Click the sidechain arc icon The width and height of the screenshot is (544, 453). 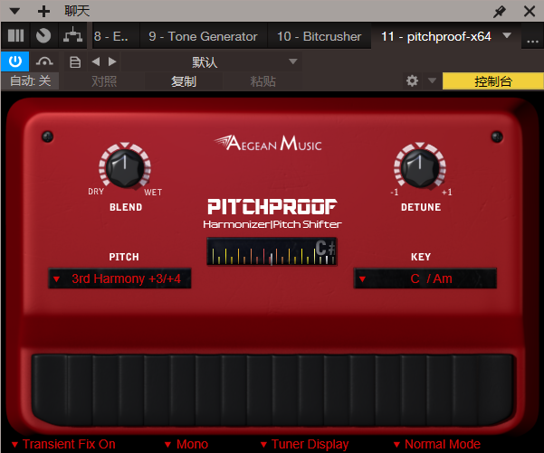coord(44,61)
